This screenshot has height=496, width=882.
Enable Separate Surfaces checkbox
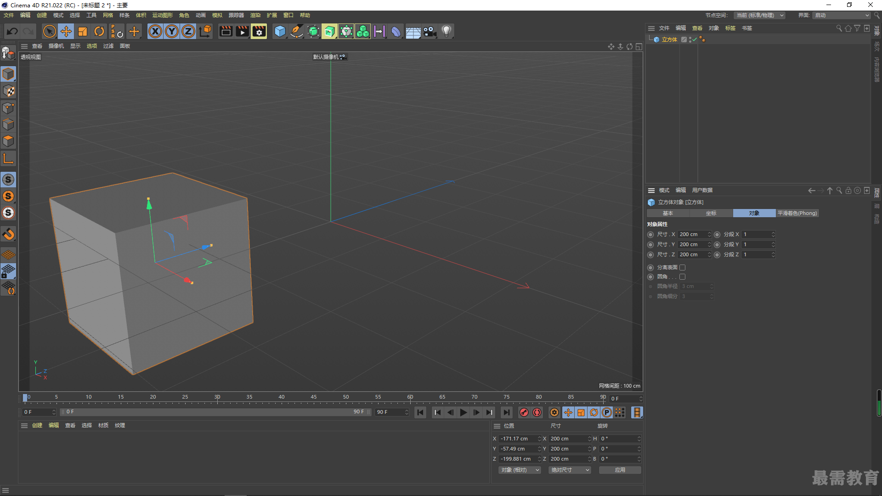(x=683, y=267)
